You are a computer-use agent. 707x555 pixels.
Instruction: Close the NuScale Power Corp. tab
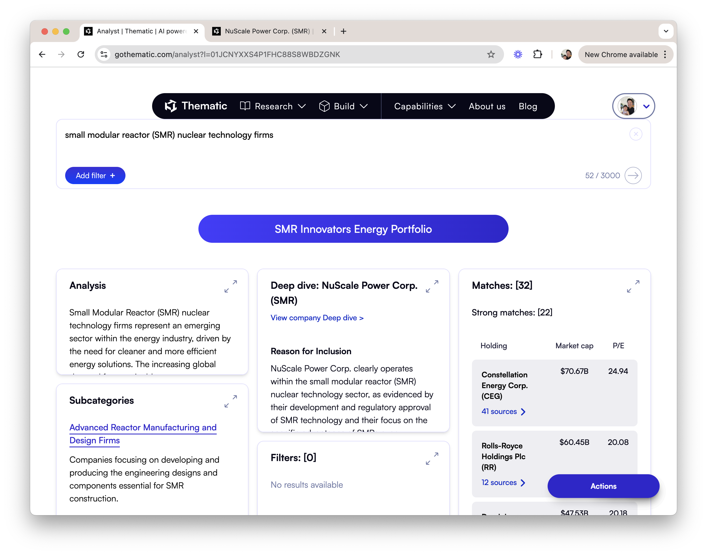click(x=324, y=31)
